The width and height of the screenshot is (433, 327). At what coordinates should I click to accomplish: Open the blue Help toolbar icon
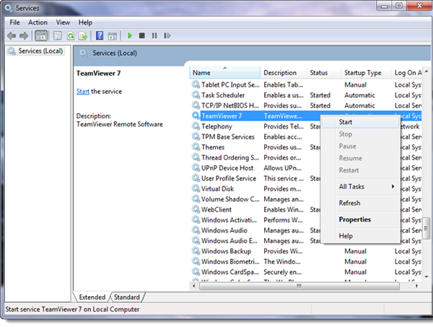tap(100, 35)
